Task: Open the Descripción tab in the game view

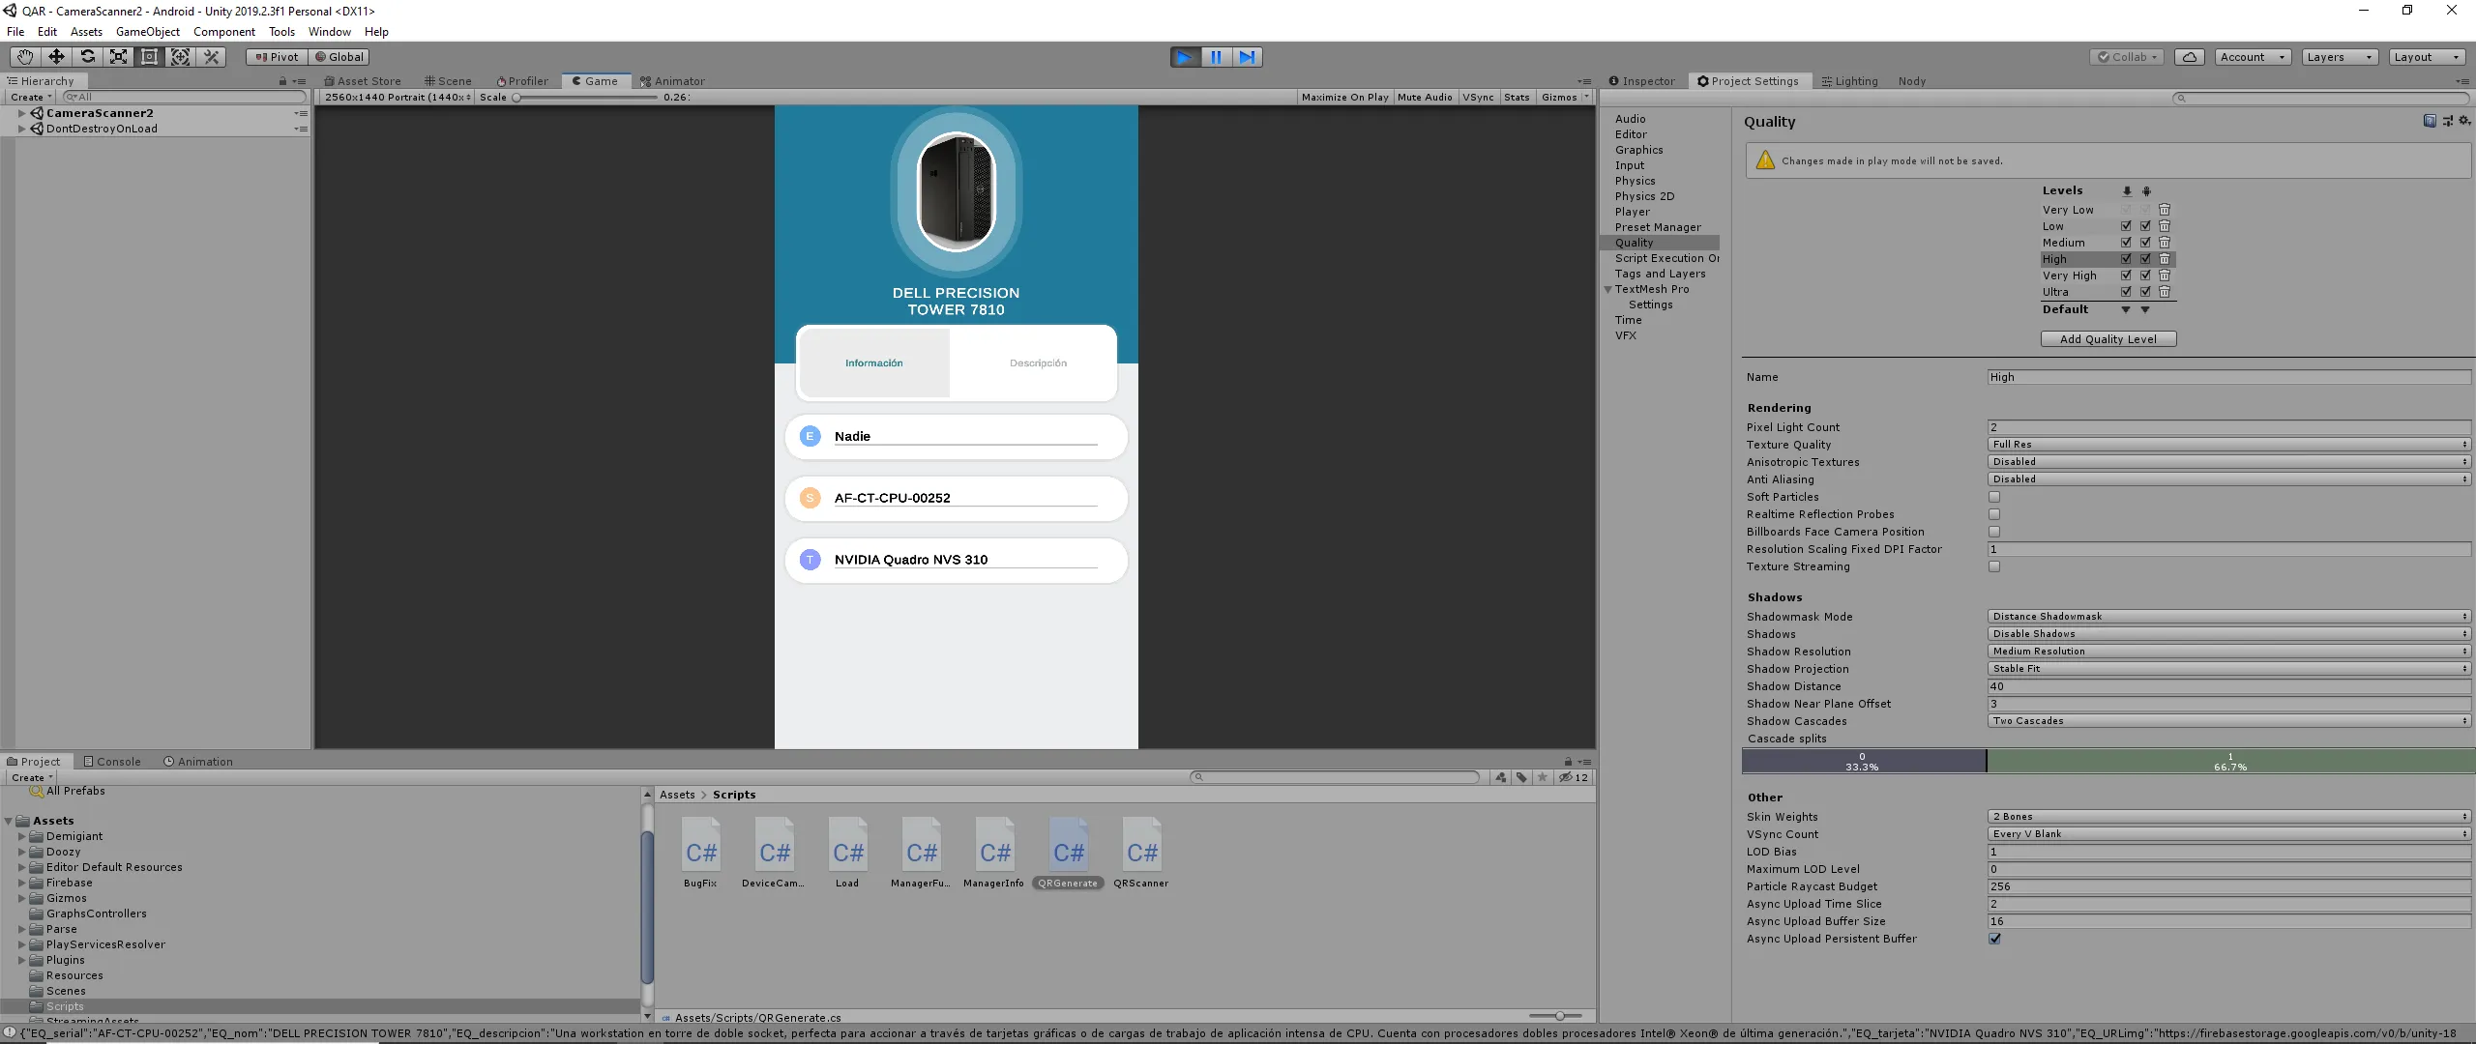Action: (1038, 363)
